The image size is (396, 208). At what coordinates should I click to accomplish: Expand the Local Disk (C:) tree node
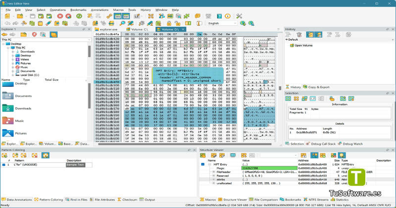13,75
